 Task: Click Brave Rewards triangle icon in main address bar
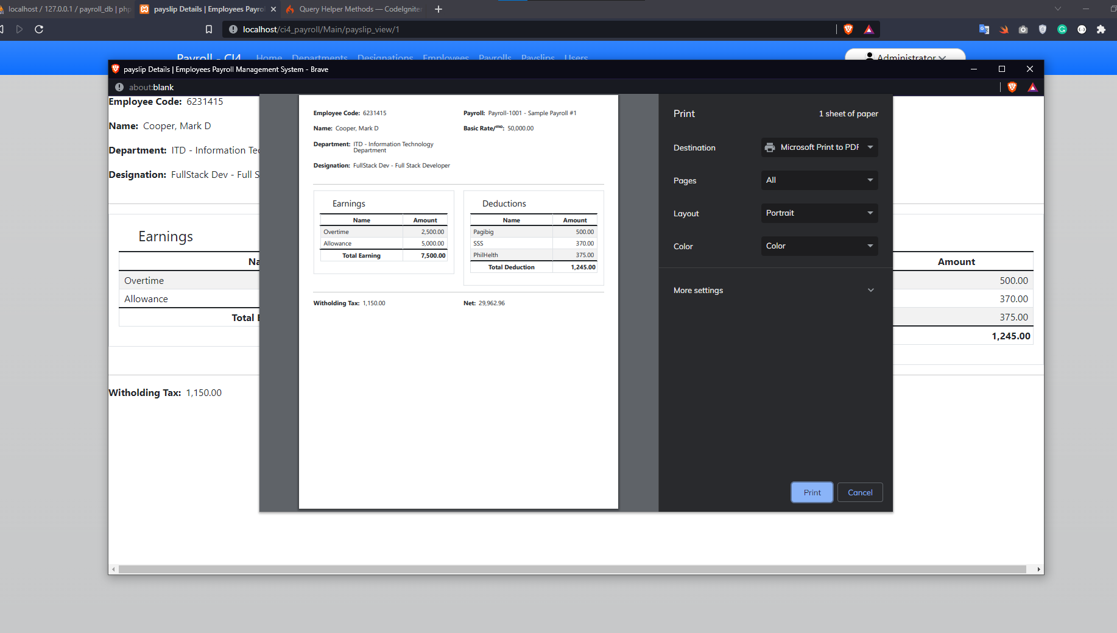click(869, 29)
